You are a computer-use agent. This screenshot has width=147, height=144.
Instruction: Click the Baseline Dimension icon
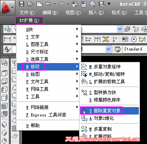pos(88,39)
